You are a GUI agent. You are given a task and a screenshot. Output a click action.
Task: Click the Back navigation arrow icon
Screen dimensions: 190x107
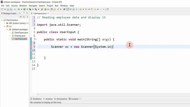click(95, 9)
